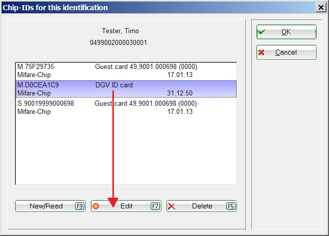Select the M.75F29735 chip entry

[36, 67]
